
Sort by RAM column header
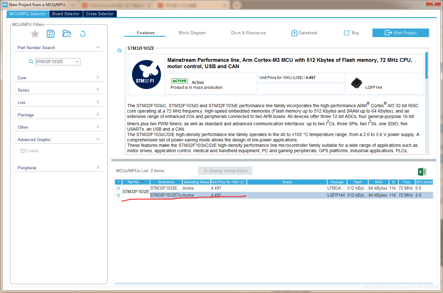(x=378, y=182)
